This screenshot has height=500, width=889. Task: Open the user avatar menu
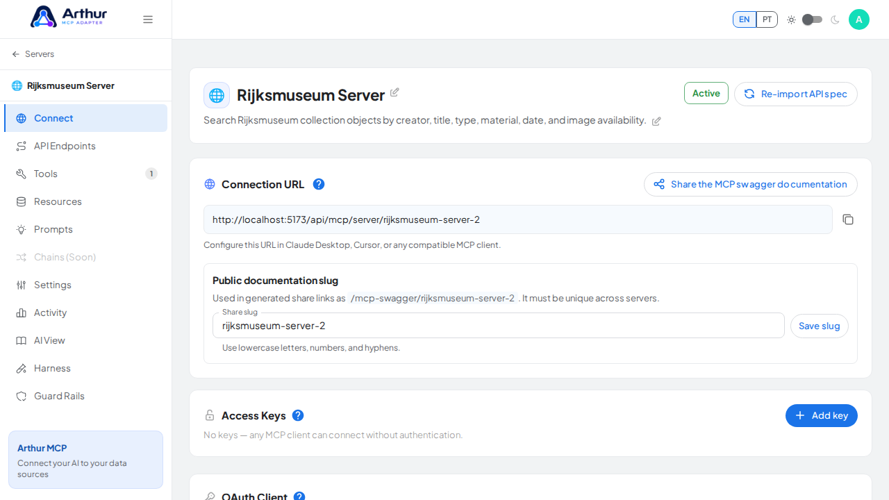(859, 19)
